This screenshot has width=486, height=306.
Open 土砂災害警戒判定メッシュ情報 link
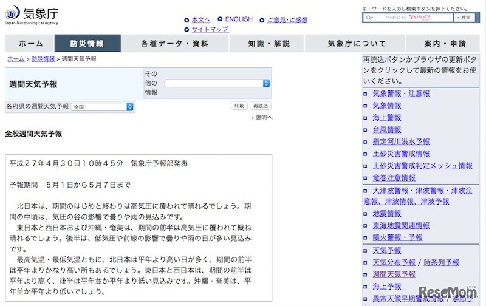pyautogui.click(x=422, y=166)
